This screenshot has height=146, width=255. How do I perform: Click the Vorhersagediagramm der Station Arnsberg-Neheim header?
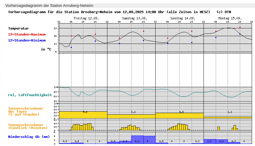[49, 6]
